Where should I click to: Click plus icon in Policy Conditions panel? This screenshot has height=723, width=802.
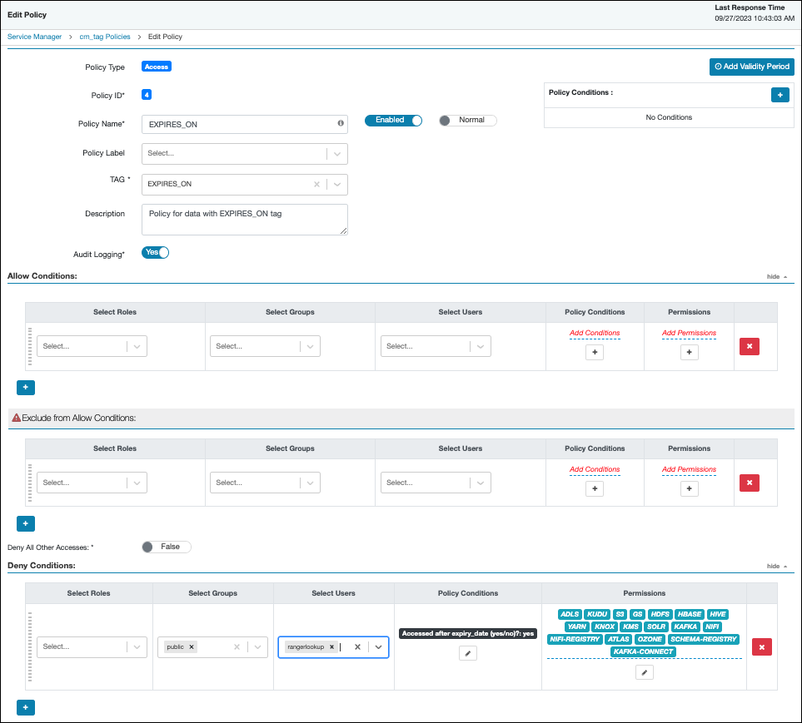pos(780,96)
